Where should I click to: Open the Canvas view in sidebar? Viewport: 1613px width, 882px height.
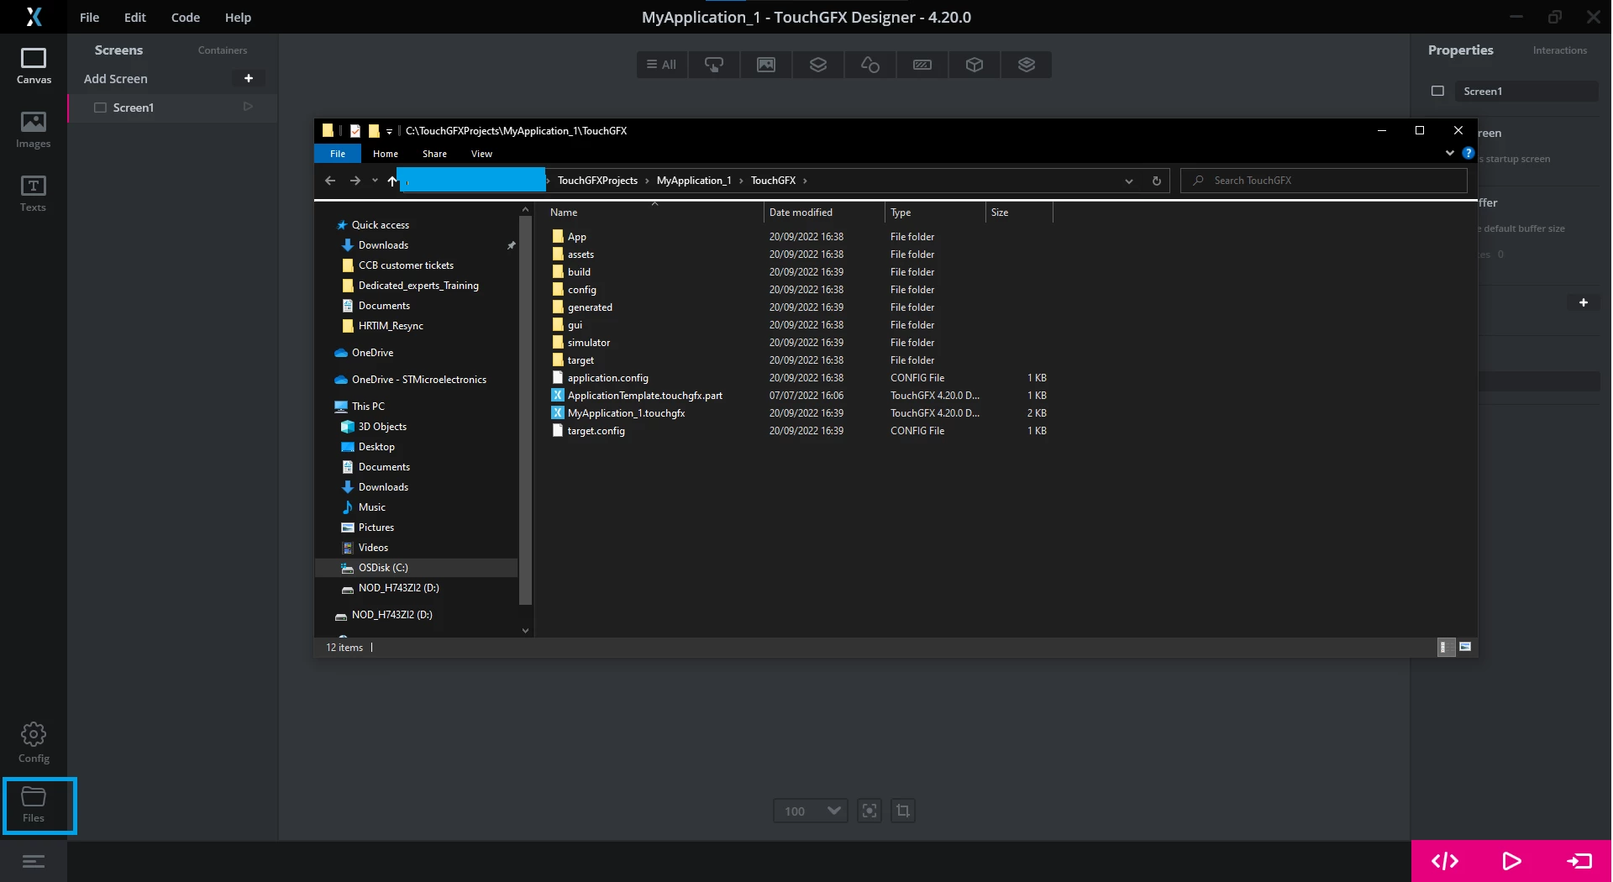(34, 66)
